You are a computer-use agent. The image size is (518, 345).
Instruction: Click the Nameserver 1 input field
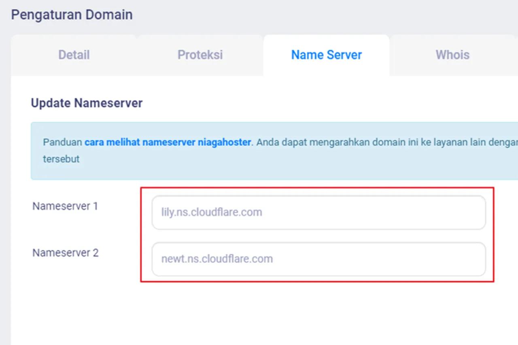(318, 212)
